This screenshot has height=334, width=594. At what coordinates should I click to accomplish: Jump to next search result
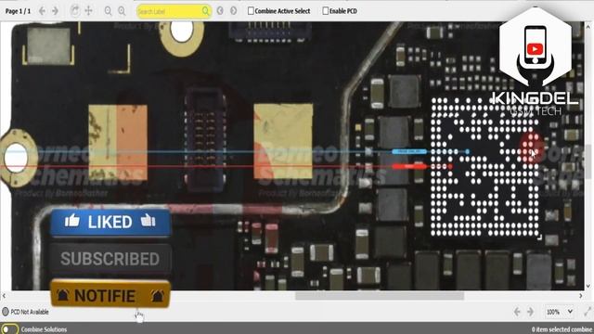coord(233,11)
